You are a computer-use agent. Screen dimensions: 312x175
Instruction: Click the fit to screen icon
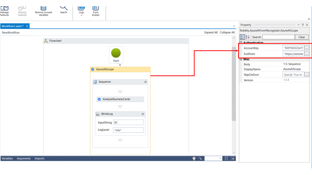[226, 159]
